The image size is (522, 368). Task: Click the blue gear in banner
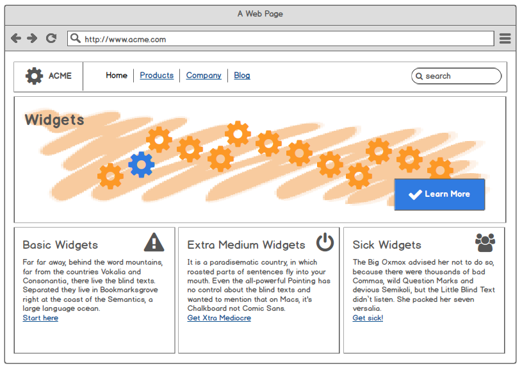[x=141, y=165]
